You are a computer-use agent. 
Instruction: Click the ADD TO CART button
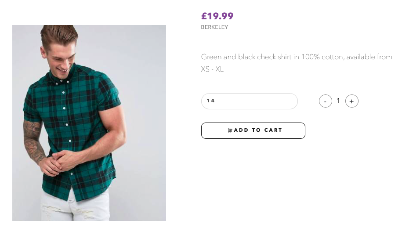click(x=253, y=130)
